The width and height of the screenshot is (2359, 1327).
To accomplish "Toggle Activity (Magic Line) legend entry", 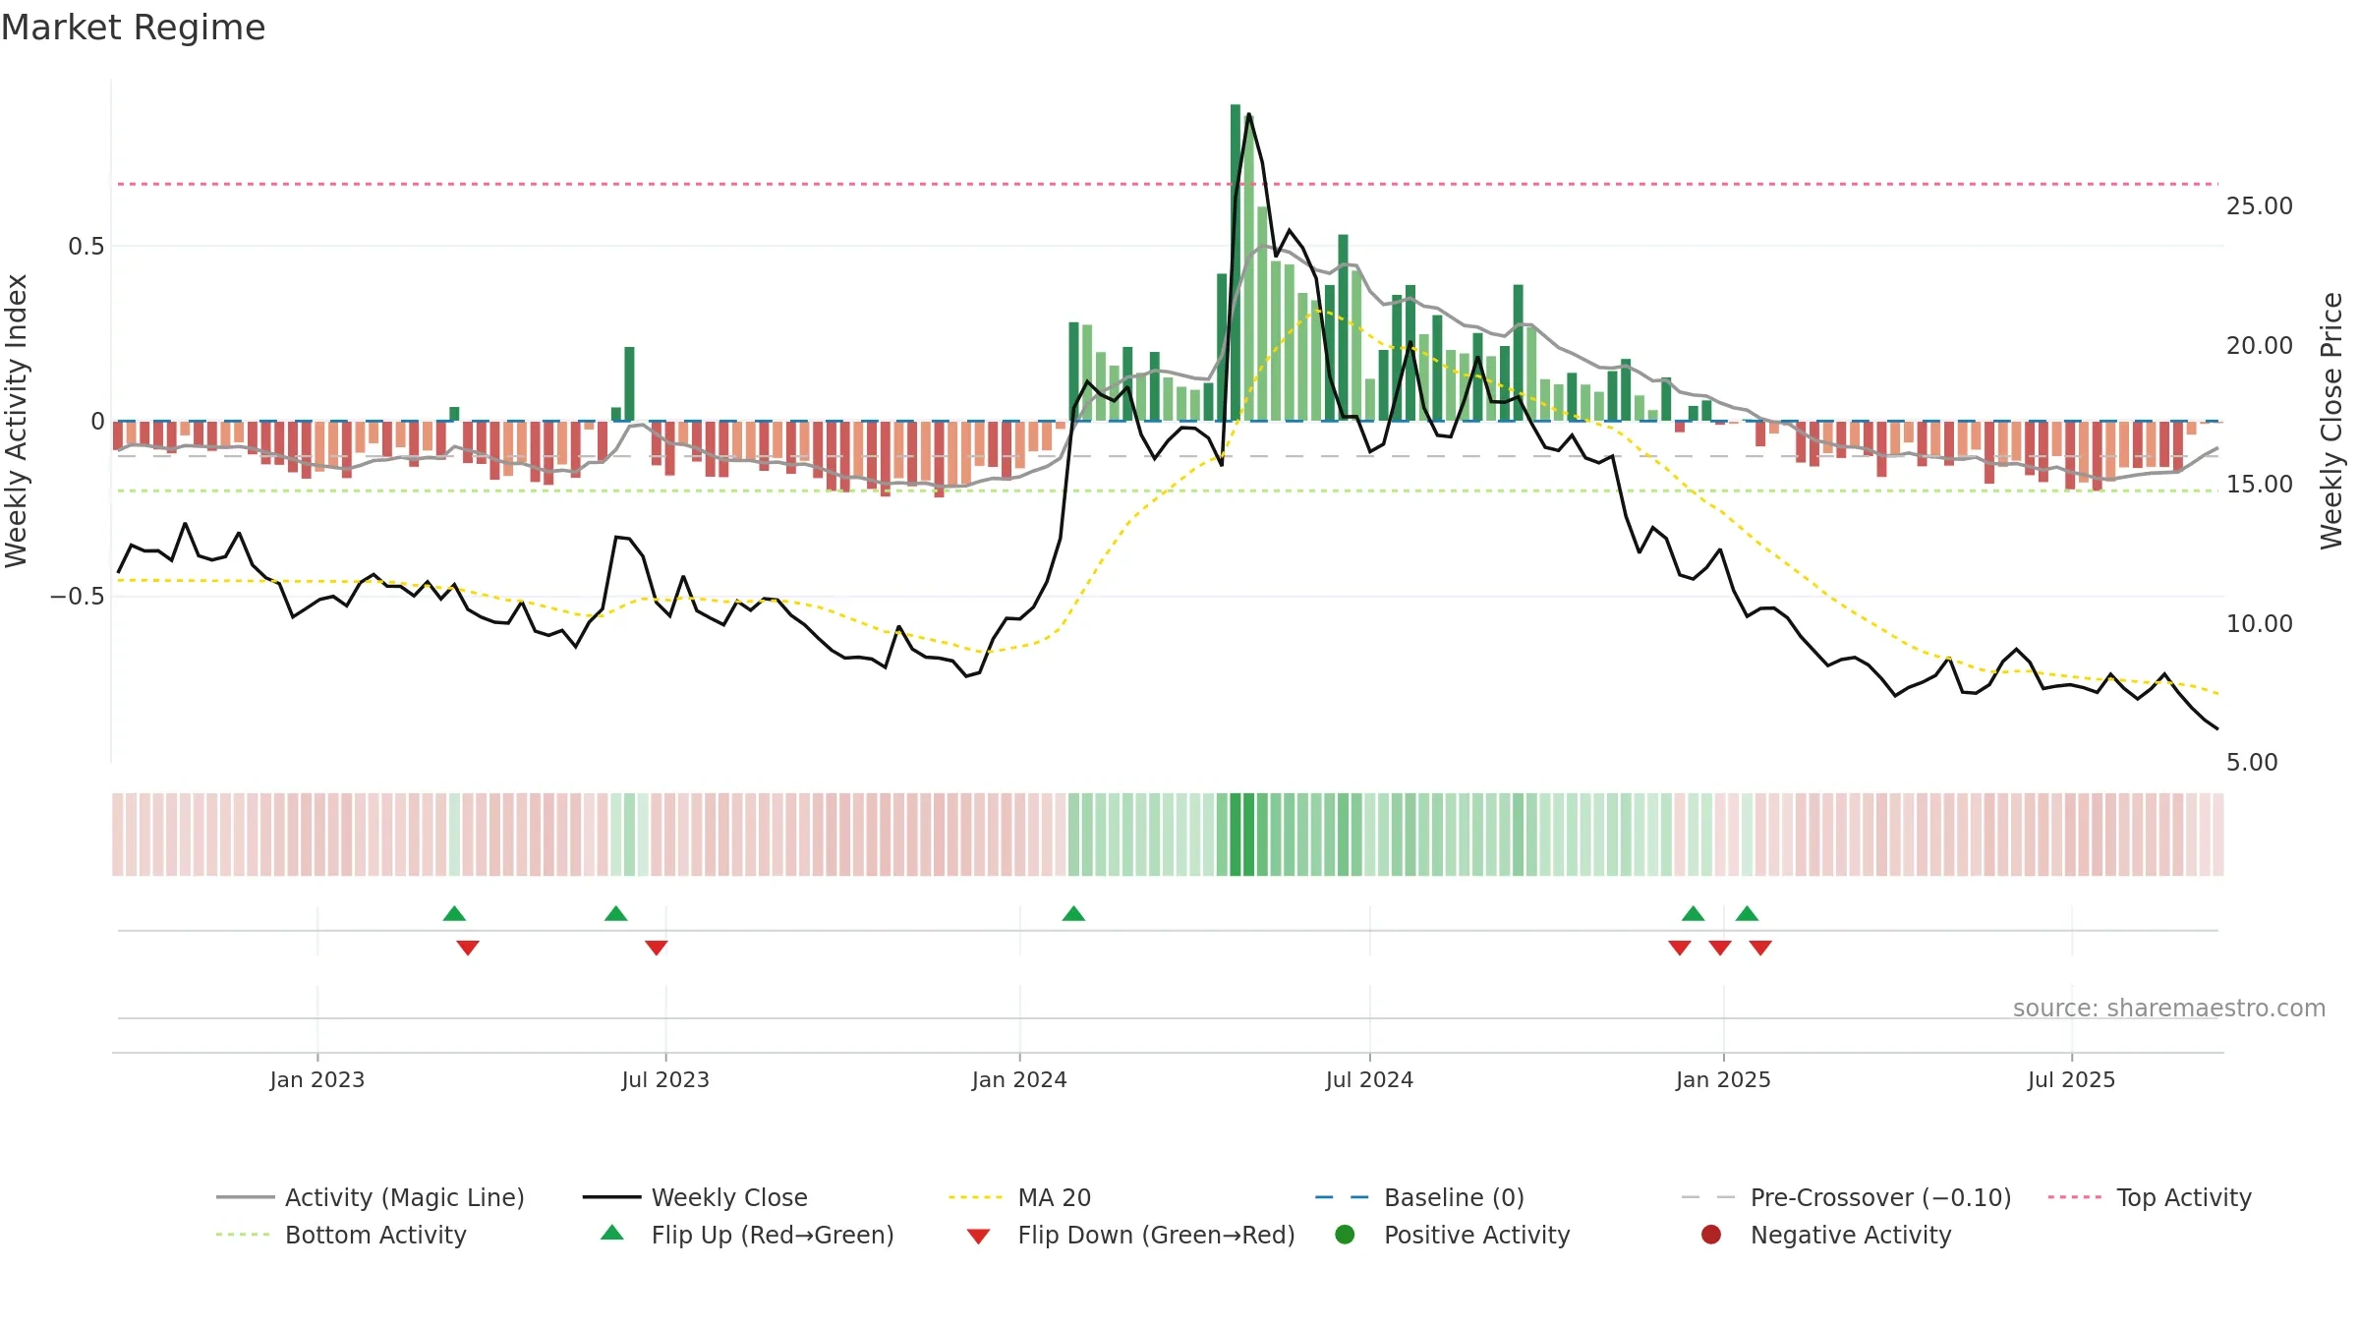I will (x=371, y=1197).
